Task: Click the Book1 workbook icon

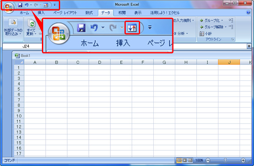Action: (x=17, y=56)
